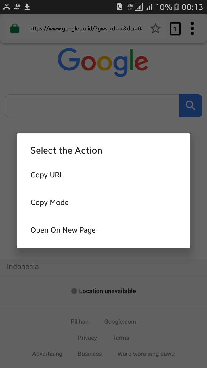Open the three-dot overflow menu
The height and width of the screenshot is (368, 207).
click(x=192, y=29)
